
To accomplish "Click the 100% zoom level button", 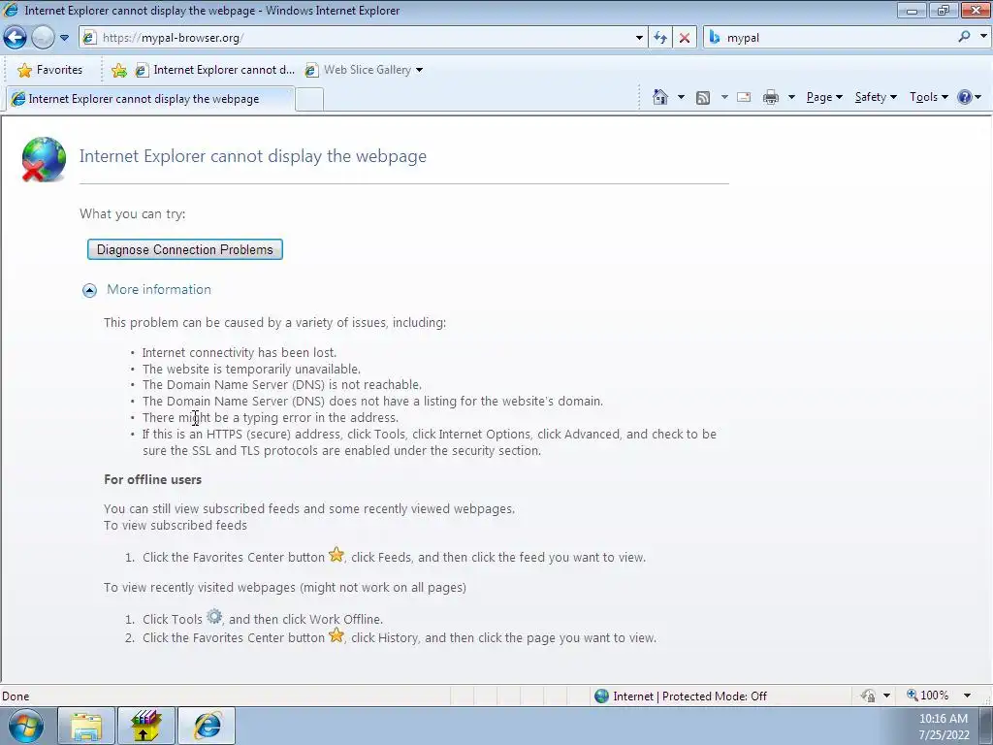I will [928, 696].
